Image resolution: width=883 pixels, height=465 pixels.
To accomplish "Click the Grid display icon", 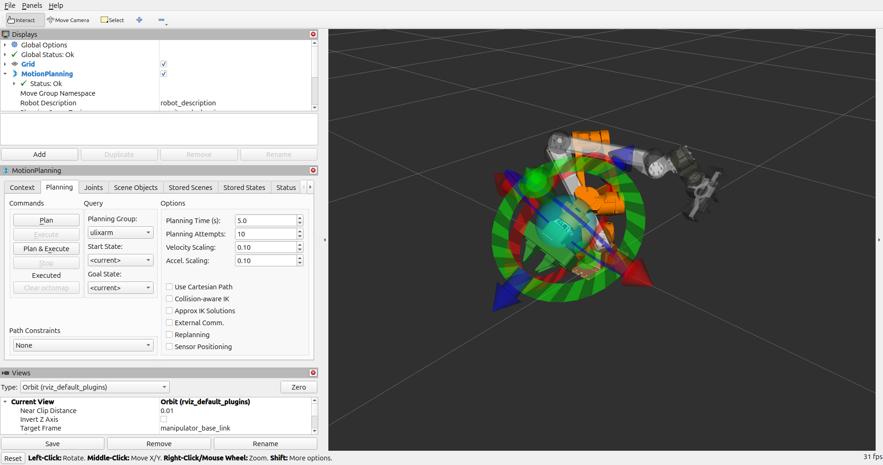I will click(x=15, y=64).
